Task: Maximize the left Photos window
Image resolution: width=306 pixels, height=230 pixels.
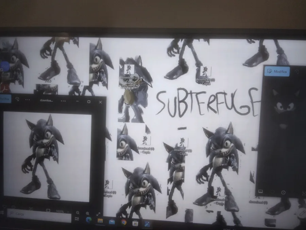Action: (89, 102)
